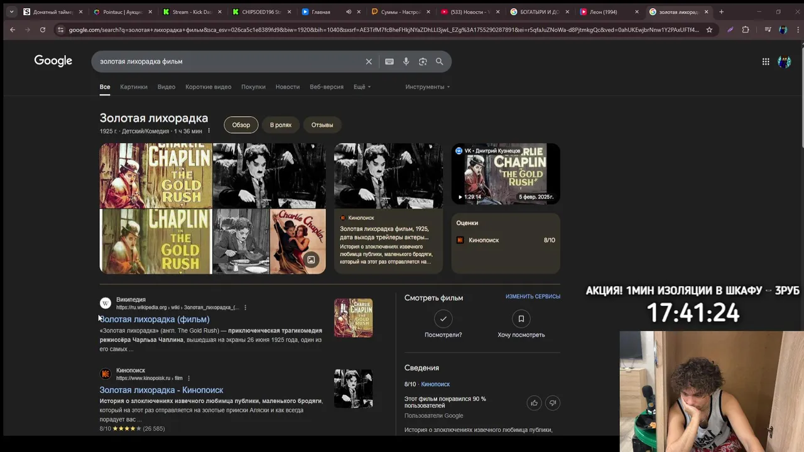Select the В ролях chip

(281, 125)
